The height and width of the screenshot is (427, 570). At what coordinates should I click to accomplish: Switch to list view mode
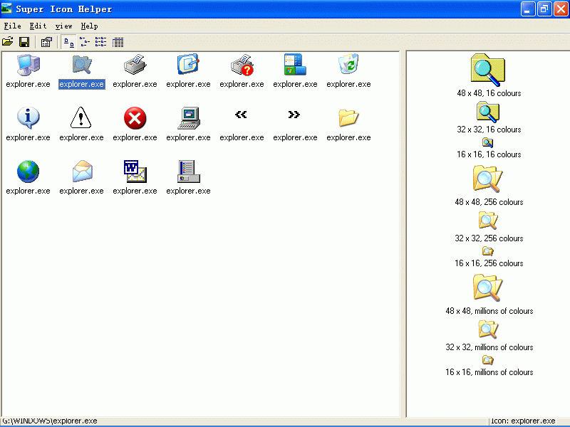point(100,42)
